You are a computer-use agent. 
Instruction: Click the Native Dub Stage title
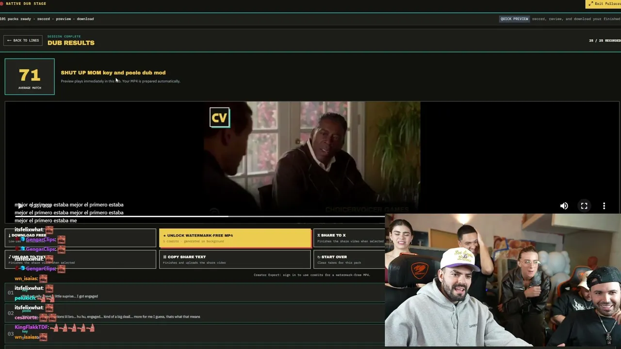point(26,4)
